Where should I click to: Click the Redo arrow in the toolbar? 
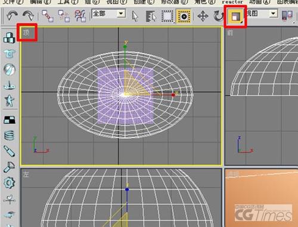28,15
